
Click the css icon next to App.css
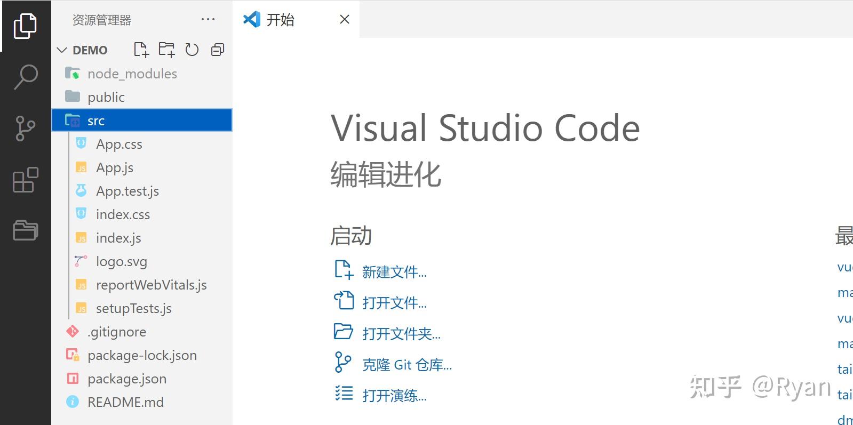coord(81,143)
